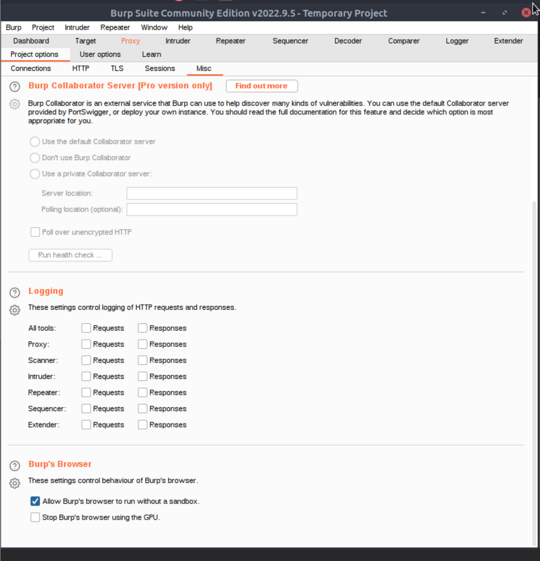Image resolution: width=540 pixels, height=561 pixels.
Task: Show the Misc sub-tab
Action: (x=204, y=68)
